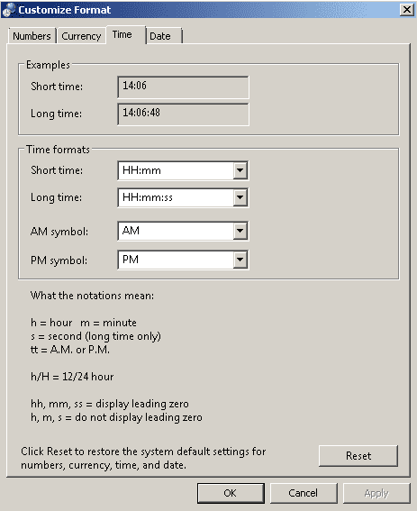Click inside the HH:mm:ss long time field
Image resolution: width=417 pixels, height=511 pixels.
(x=176, y=197)
